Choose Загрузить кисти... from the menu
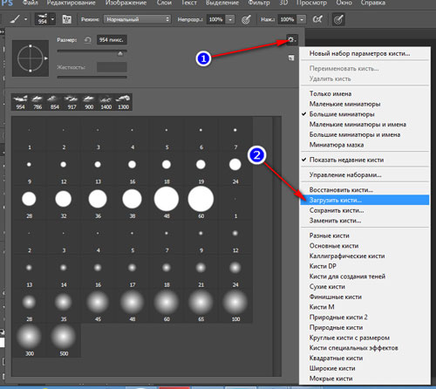 coord(364,200)
